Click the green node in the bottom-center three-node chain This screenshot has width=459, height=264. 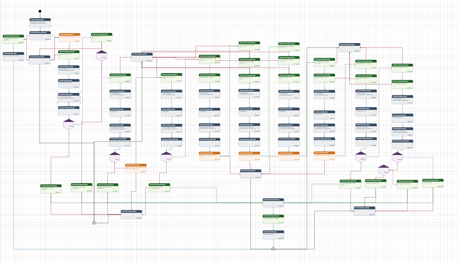(x=273, y=219)
